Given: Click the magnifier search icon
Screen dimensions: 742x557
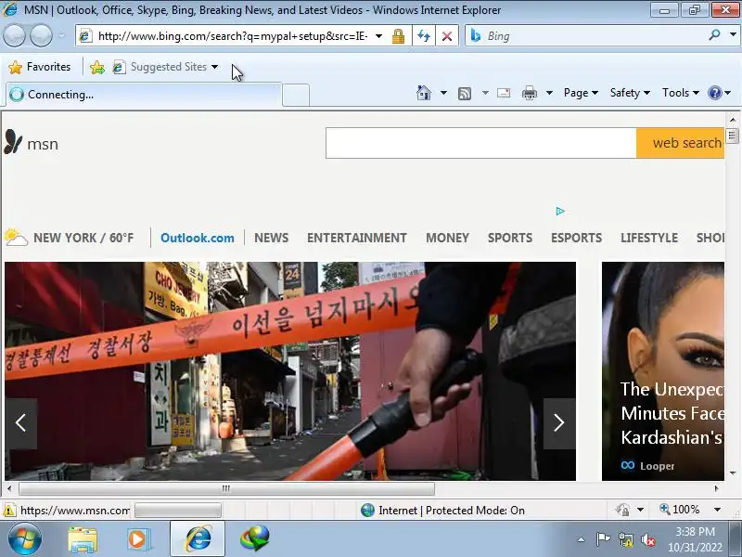Looking at the screenshot, I should click(714, 35).
